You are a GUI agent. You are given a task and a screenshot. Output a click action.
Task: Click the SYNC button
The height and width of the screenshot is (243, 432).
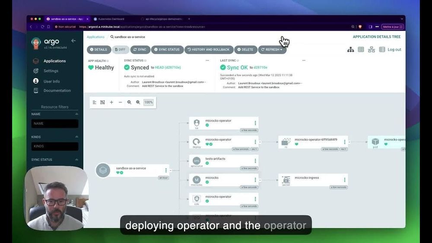[x=140, y=50]
